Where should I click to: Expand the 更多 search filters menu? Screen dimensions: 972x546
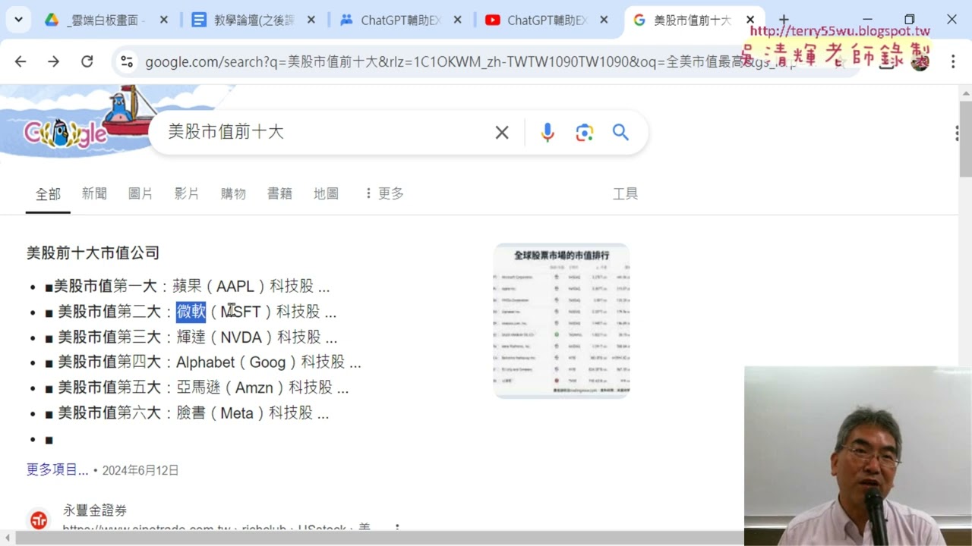pos(384,194)
